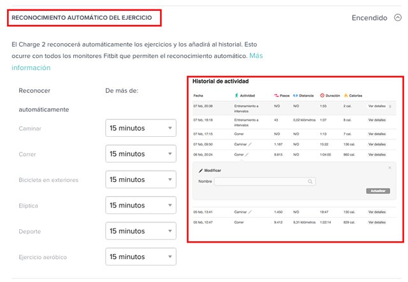The height and width of the screenshot is (282, 408).
Task: Open the Elíptica minutes dropdown
Action: point(141,205)
